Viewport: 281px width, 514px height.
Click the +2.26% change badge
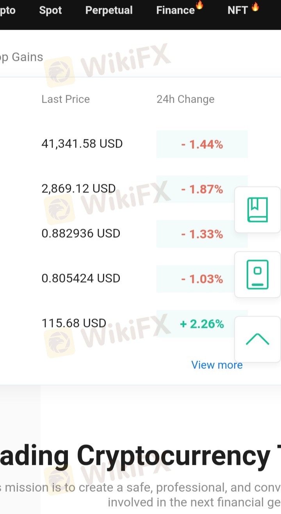click(x=202, y=324)
